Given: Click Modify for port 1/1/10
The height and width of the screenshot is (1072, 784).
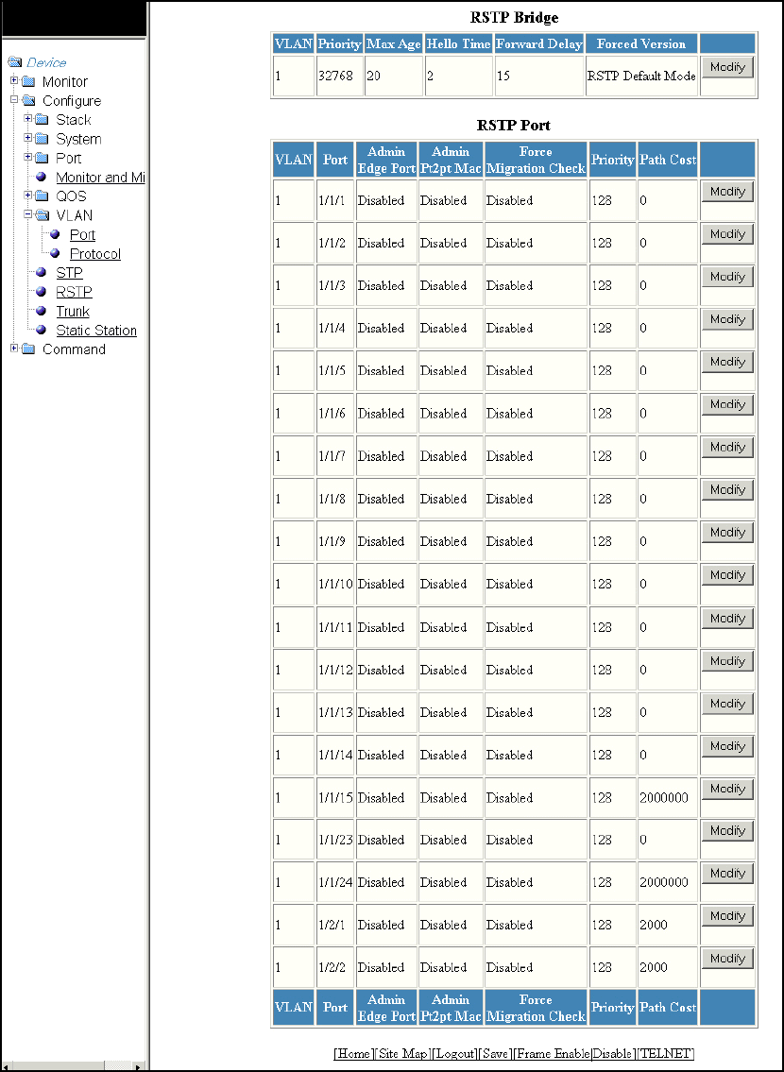Looking at the screenshot, I should pyautogui.click(x=727, y=575).
